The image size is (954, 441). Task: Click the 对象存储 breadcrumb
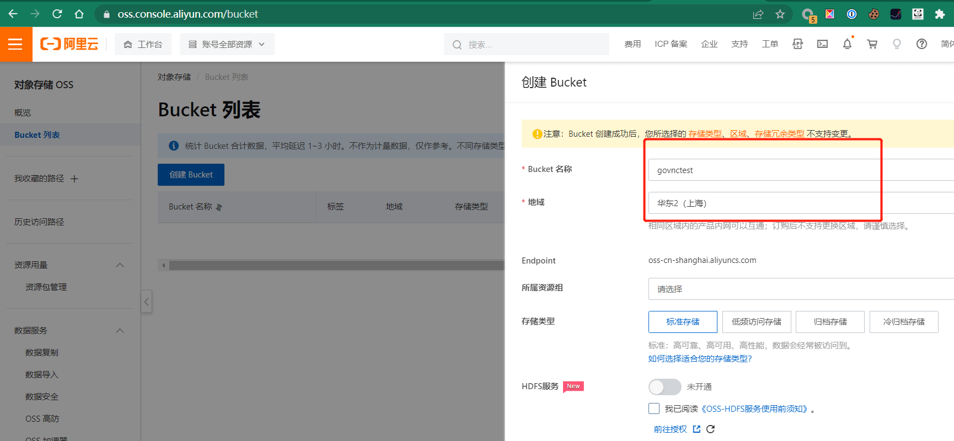click(174, 77)
